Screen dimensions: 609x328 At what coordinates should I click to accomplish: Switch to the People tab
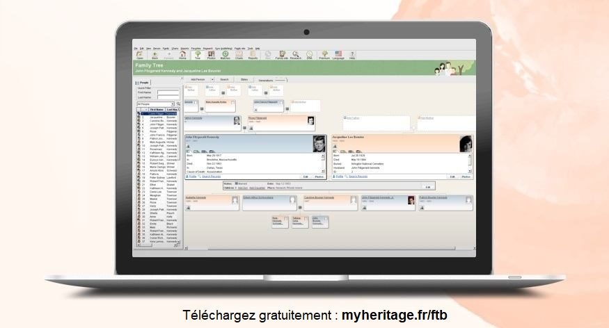pos(143,83)
